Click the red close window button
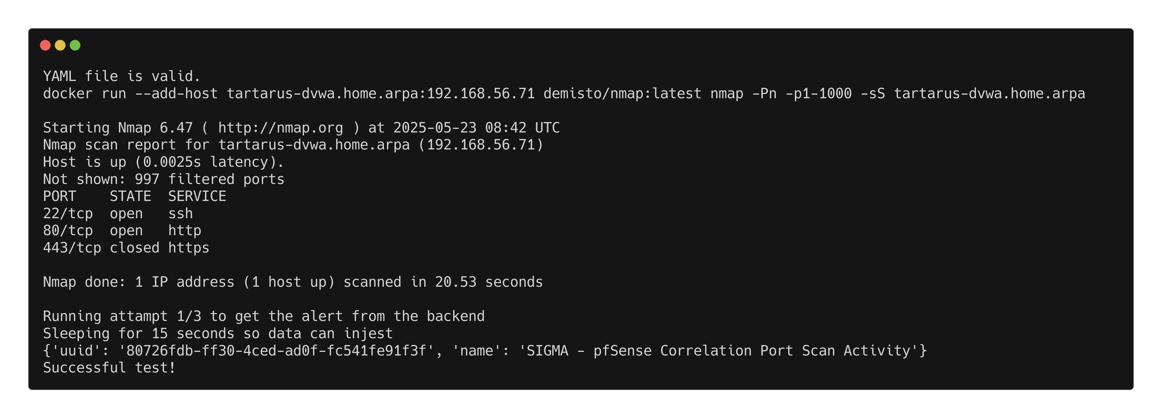Screen dimensions: 1162x418 click(x=45, y=45)
